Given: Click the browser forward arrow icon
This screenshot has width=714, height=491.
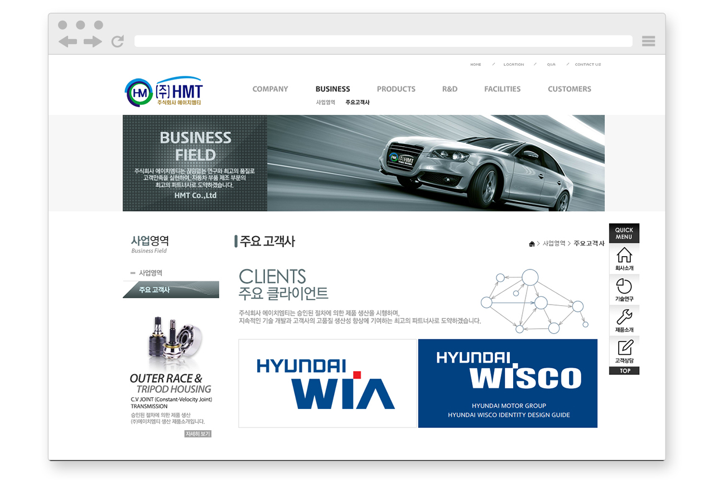Looking at the screenshot, I should click(93, 42).
